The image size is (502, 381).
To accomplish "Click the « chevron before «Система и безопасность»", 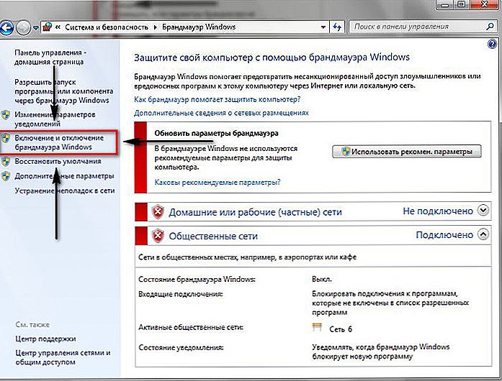I will click(x=58, y=27).
